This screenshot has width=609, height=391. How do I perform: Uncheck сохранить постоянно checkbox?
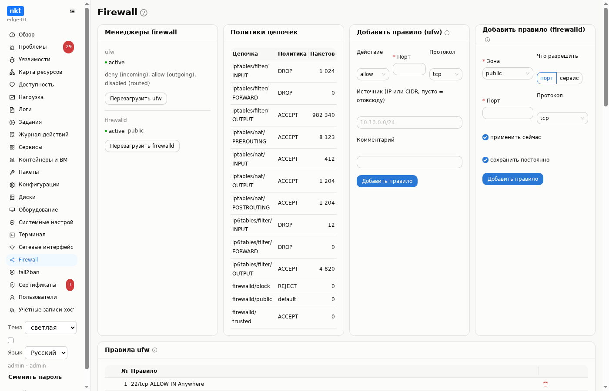(485, 160)
